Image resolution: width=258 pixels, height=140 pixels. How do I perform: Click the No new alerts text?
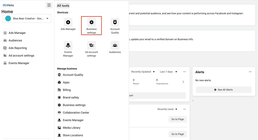point(203,80)
